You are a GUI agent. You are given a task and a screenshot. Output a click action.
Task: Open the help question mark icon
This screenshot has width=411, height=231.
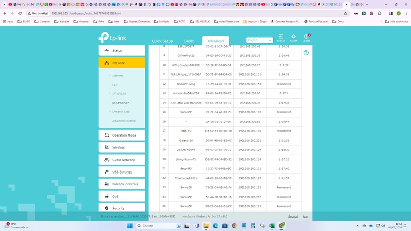pyautogui.click(x=306, y=53)
